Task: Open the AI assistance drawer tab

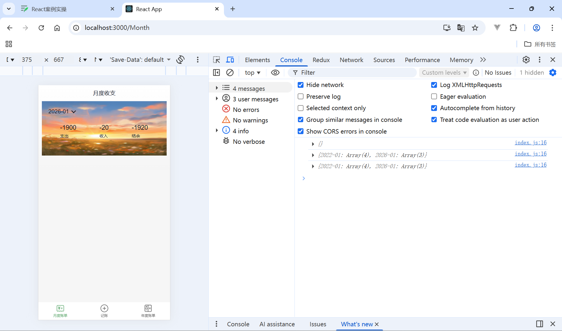Action: click(x=277, y=324)
